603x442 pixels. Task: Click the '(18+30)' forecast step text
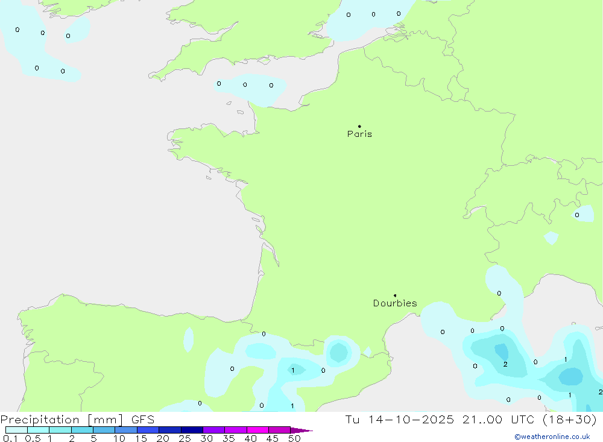click(570, 419)
